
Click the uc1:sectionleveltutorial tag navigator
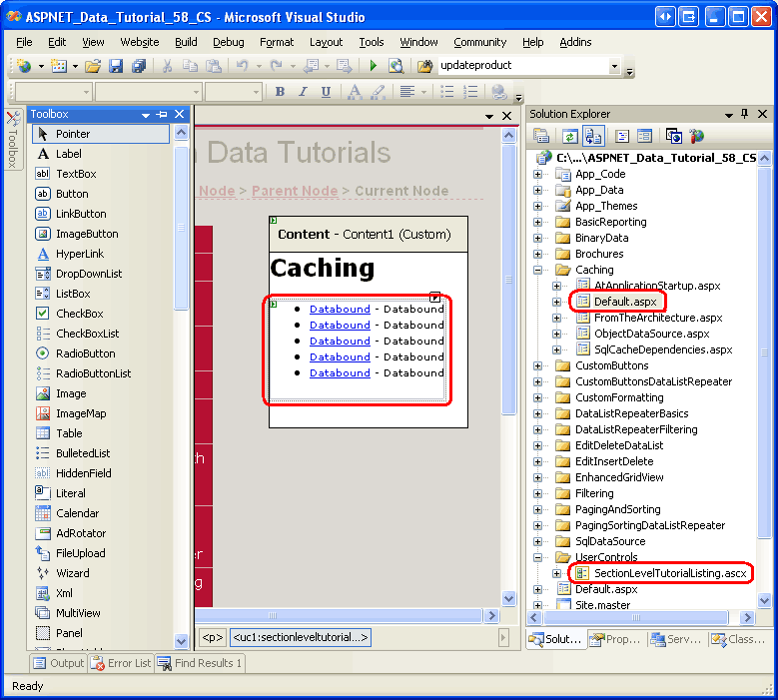click(x=302, y=637)
